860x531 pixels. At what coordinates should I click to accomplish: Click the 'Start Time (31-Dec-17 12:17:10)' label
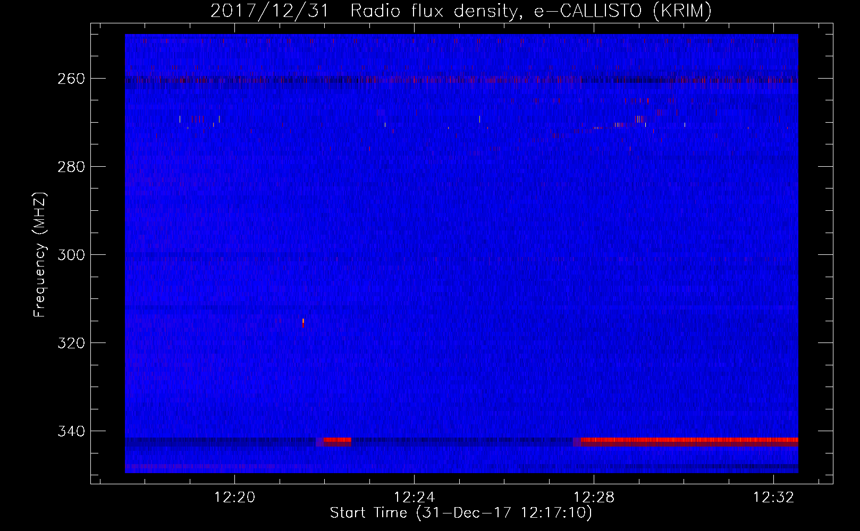[x=461, y=513]
